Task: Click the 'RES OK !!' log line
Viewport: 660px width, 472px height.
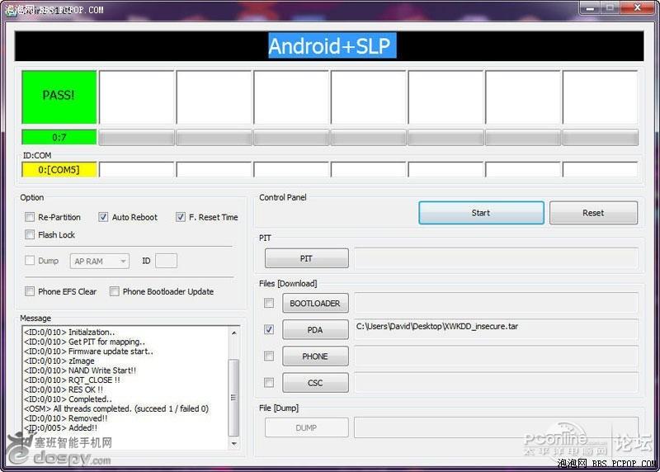Action: (64, 389)
